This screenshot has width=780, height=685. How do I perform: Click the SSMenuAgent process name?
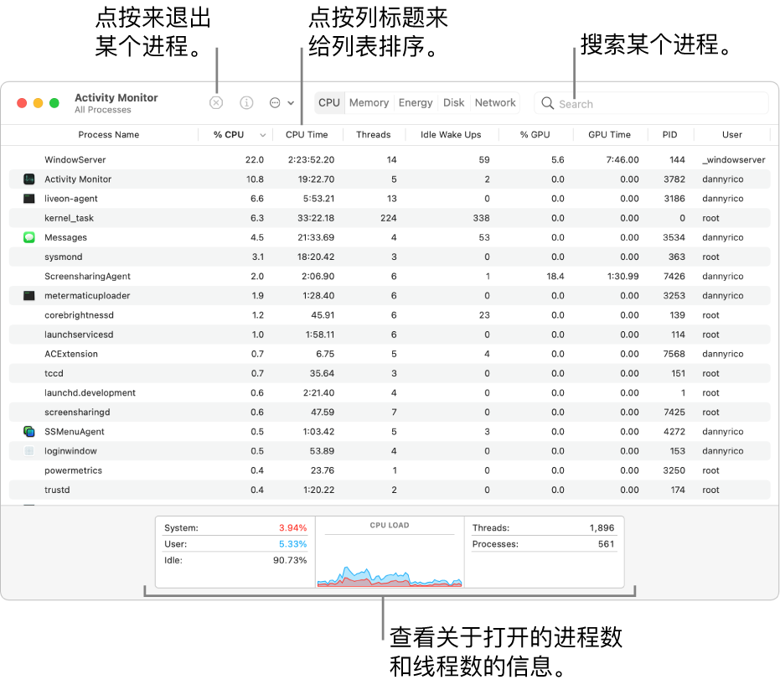click(74, 432)
